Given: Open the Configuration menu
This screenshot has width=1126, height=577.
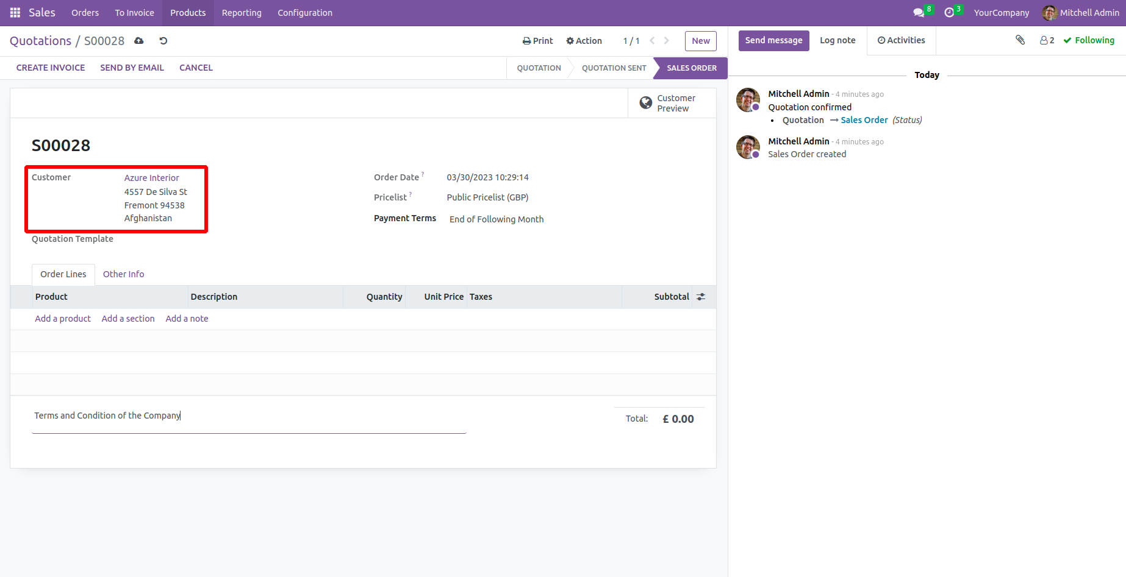Looking at the screenshot, I should (x=305, y=13).
